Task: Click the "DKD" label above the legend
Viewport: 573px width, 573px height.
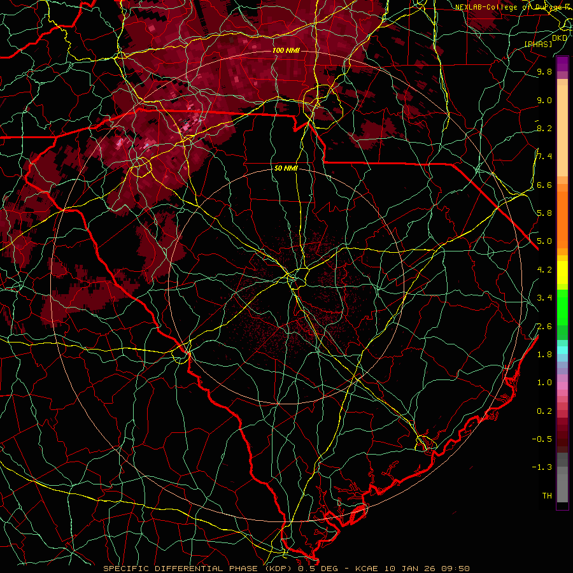Action: point(560,38)
